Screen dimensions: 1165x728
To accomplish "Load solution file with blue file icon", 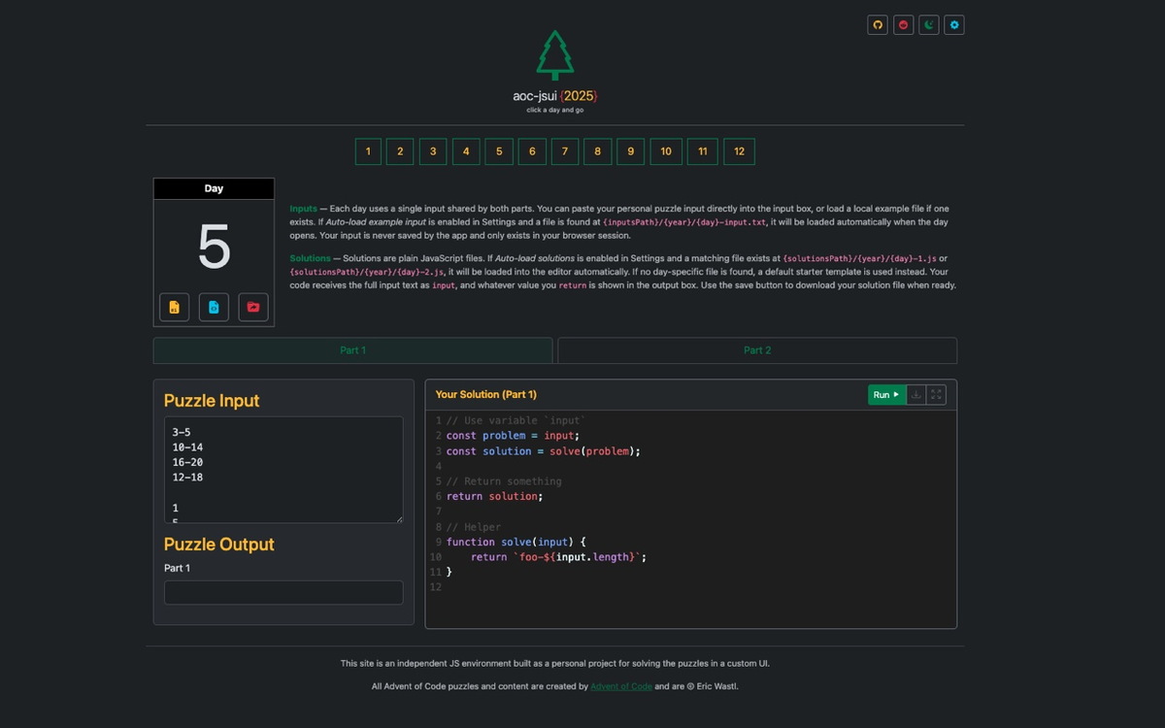I will click(214, 307).
